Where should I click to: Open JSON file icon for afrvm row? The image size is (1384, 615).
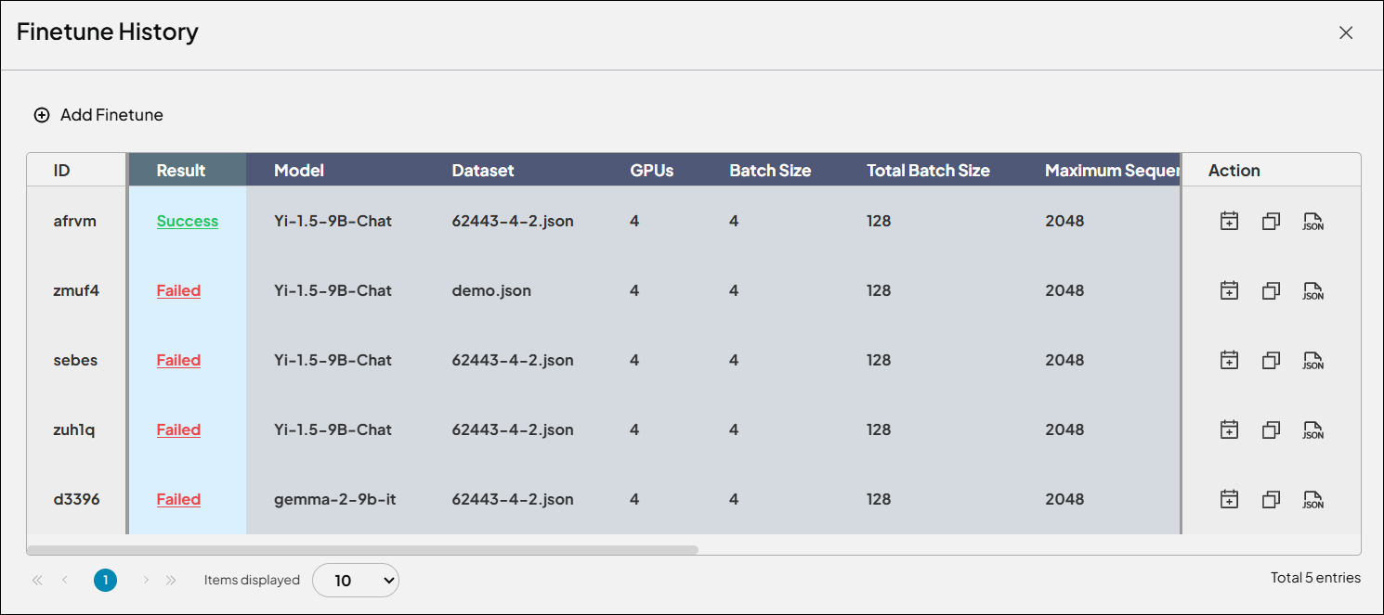1312,221
